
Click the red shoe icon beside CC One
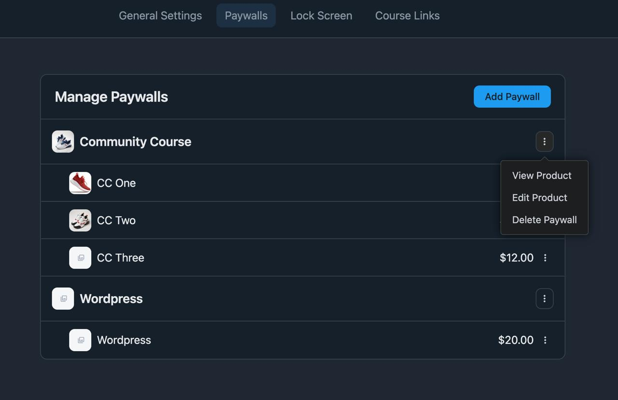[x=80, y=183]
